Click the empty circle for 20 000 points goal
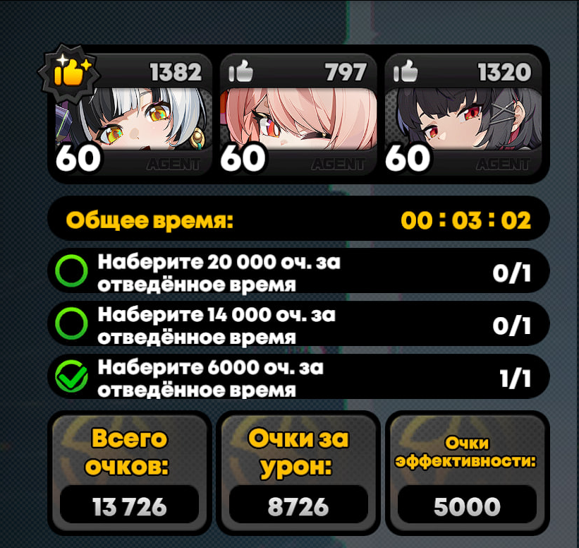 [71, 271]
